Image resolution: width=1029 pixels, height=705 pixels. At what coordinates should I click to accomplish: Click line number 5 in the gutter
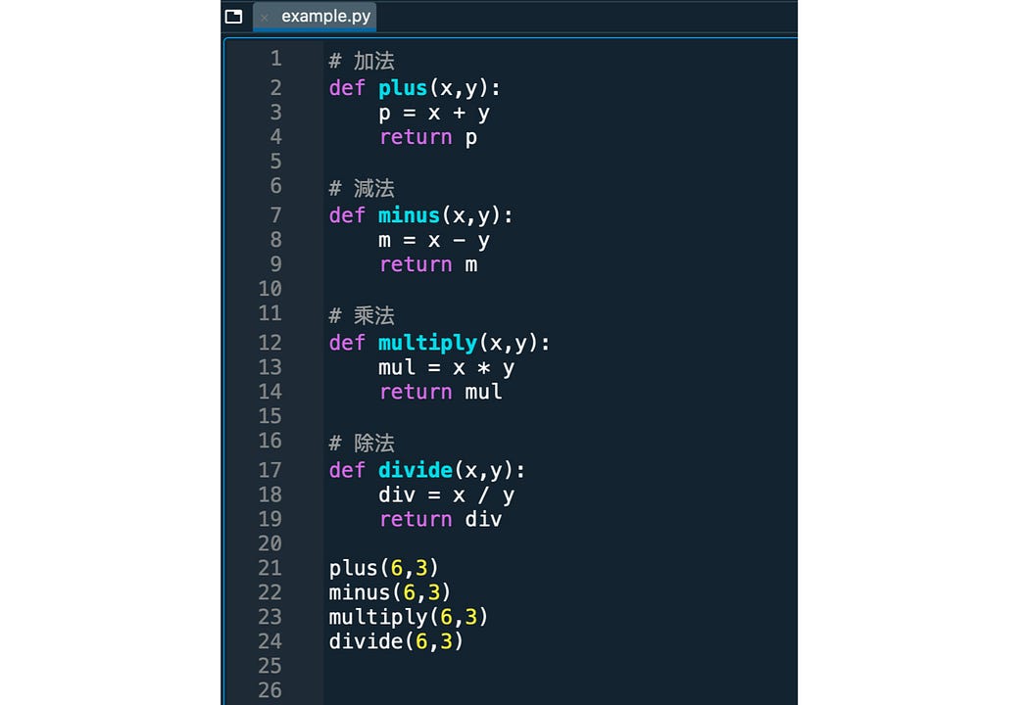(275, 162)
